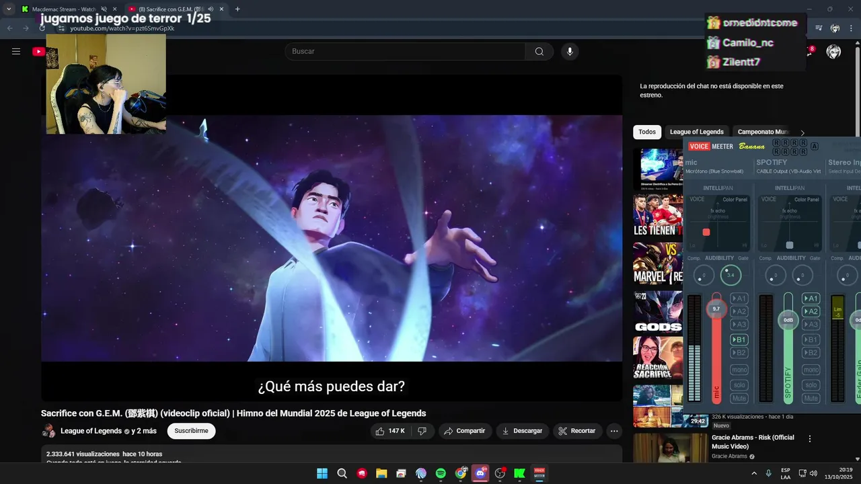Mute the mic strip
The image size is (861, 484).
pyautogui.click(x=739, y=399)
